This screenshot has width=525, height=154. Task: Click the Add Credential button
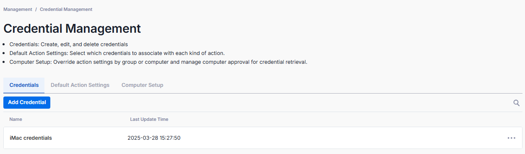click(27, 102)
